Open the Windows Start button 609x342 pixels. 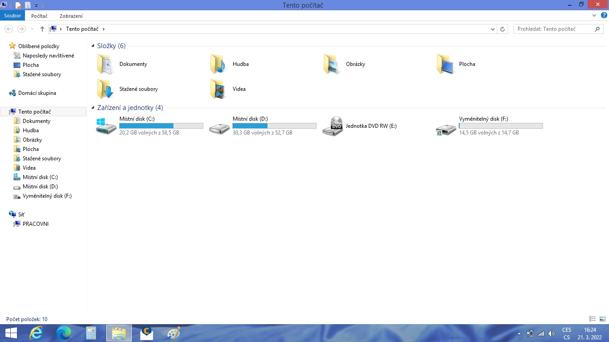(x=11, y=333)
